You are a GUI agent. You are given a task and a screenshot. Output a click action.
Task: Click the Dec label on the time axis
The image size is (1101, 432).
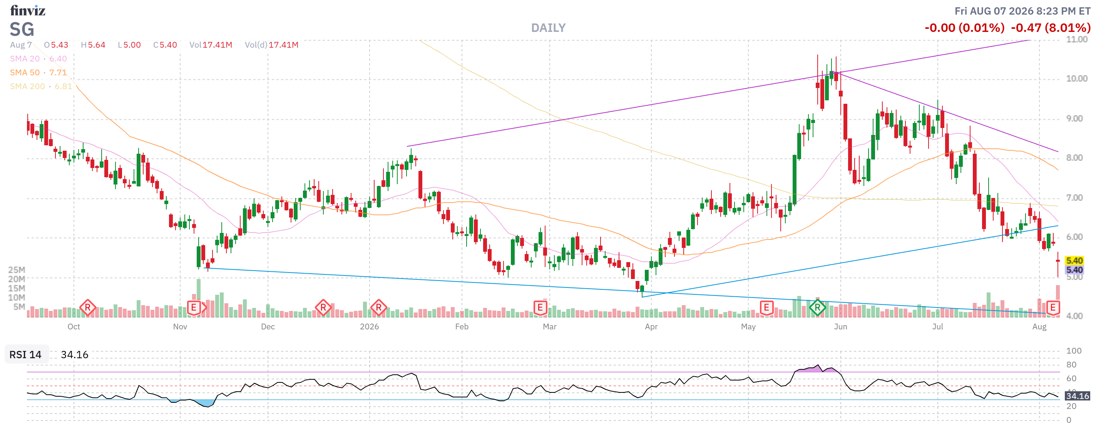point(268,327)
